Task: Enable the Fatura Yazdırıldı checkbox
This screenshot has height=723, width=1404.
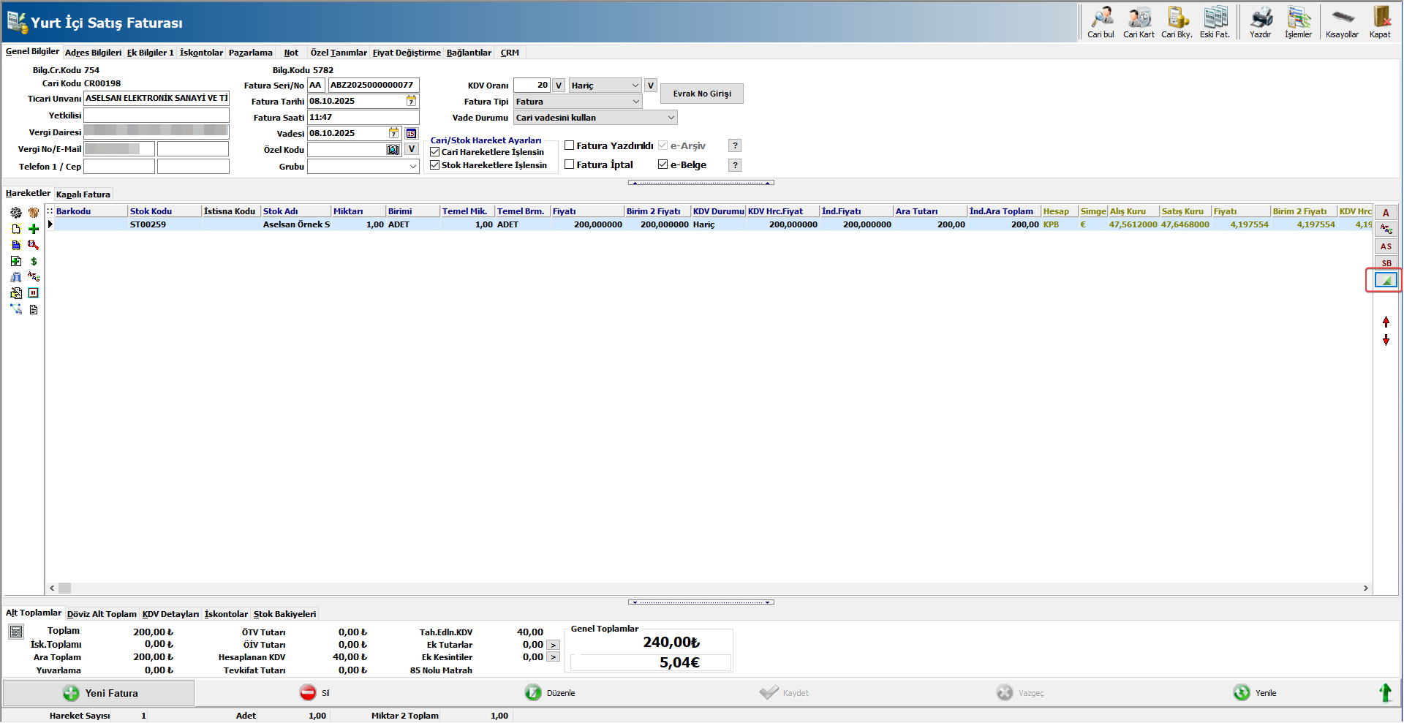Action: pyautogui.click(x=570, y=145)
